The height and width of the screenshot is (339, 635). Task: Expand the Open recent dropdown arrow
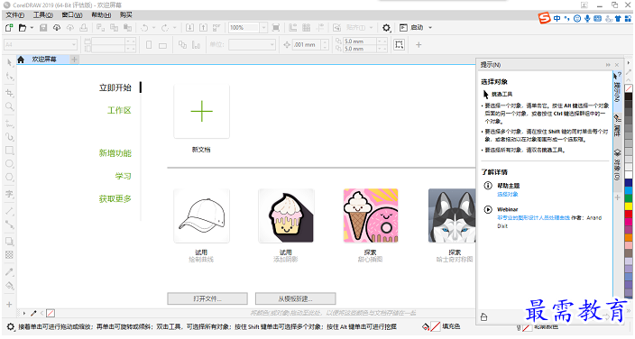tap(32, 28)
